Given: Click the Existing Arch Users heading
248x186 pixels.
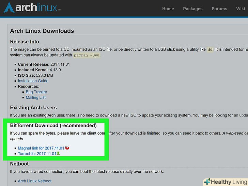Looking at the screenshot, I should click(x=33, y=108).
